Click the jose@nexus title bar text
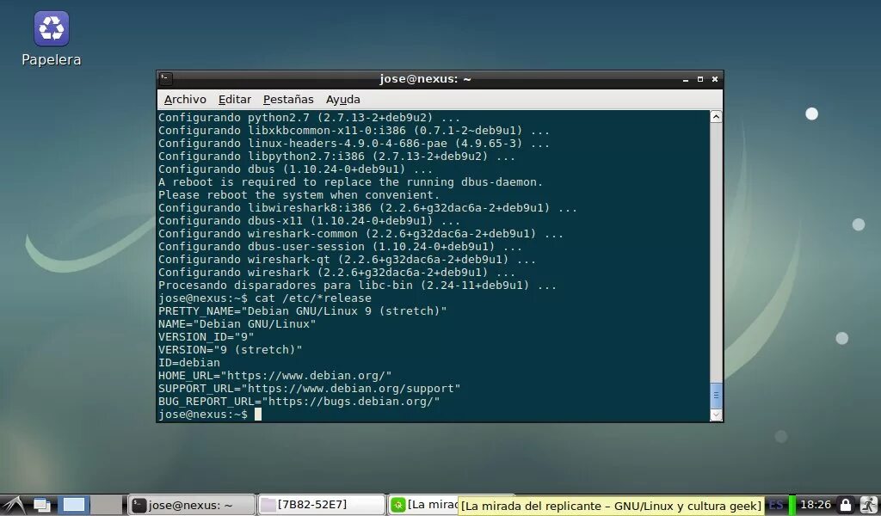The height and width of the screenshot is (516, 881). pos(425,79)
